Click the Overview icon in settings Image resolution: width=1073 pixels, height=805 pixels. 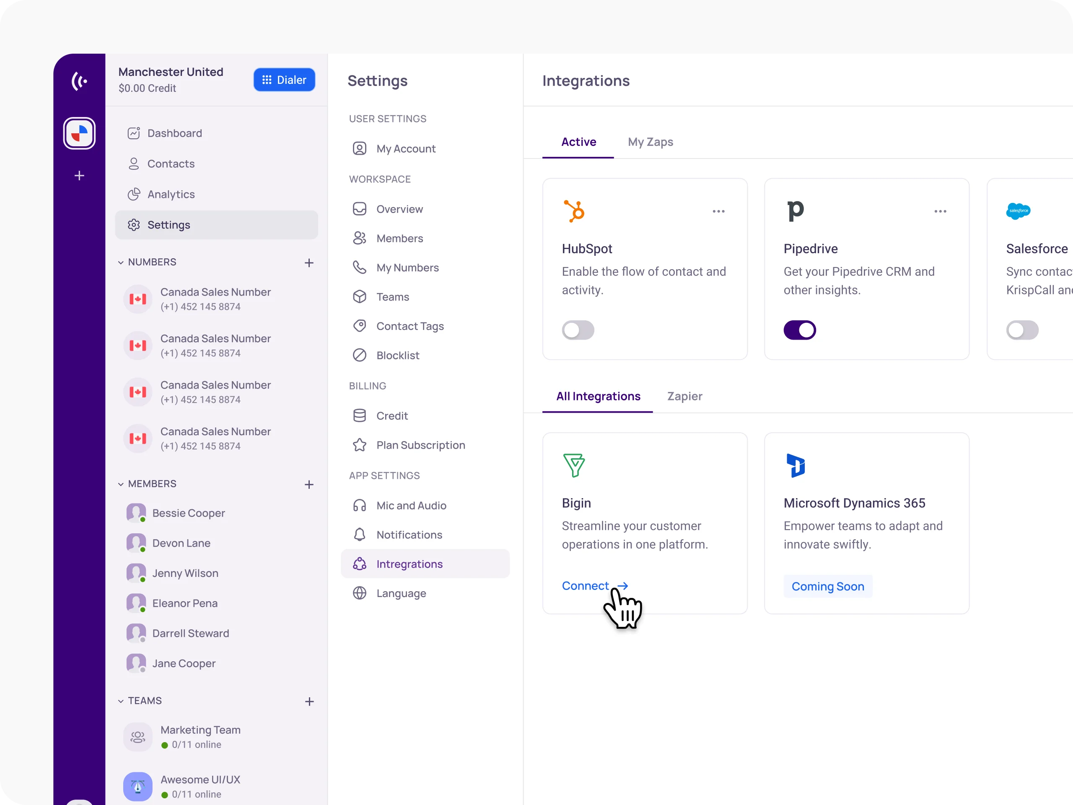click(360, 209)
